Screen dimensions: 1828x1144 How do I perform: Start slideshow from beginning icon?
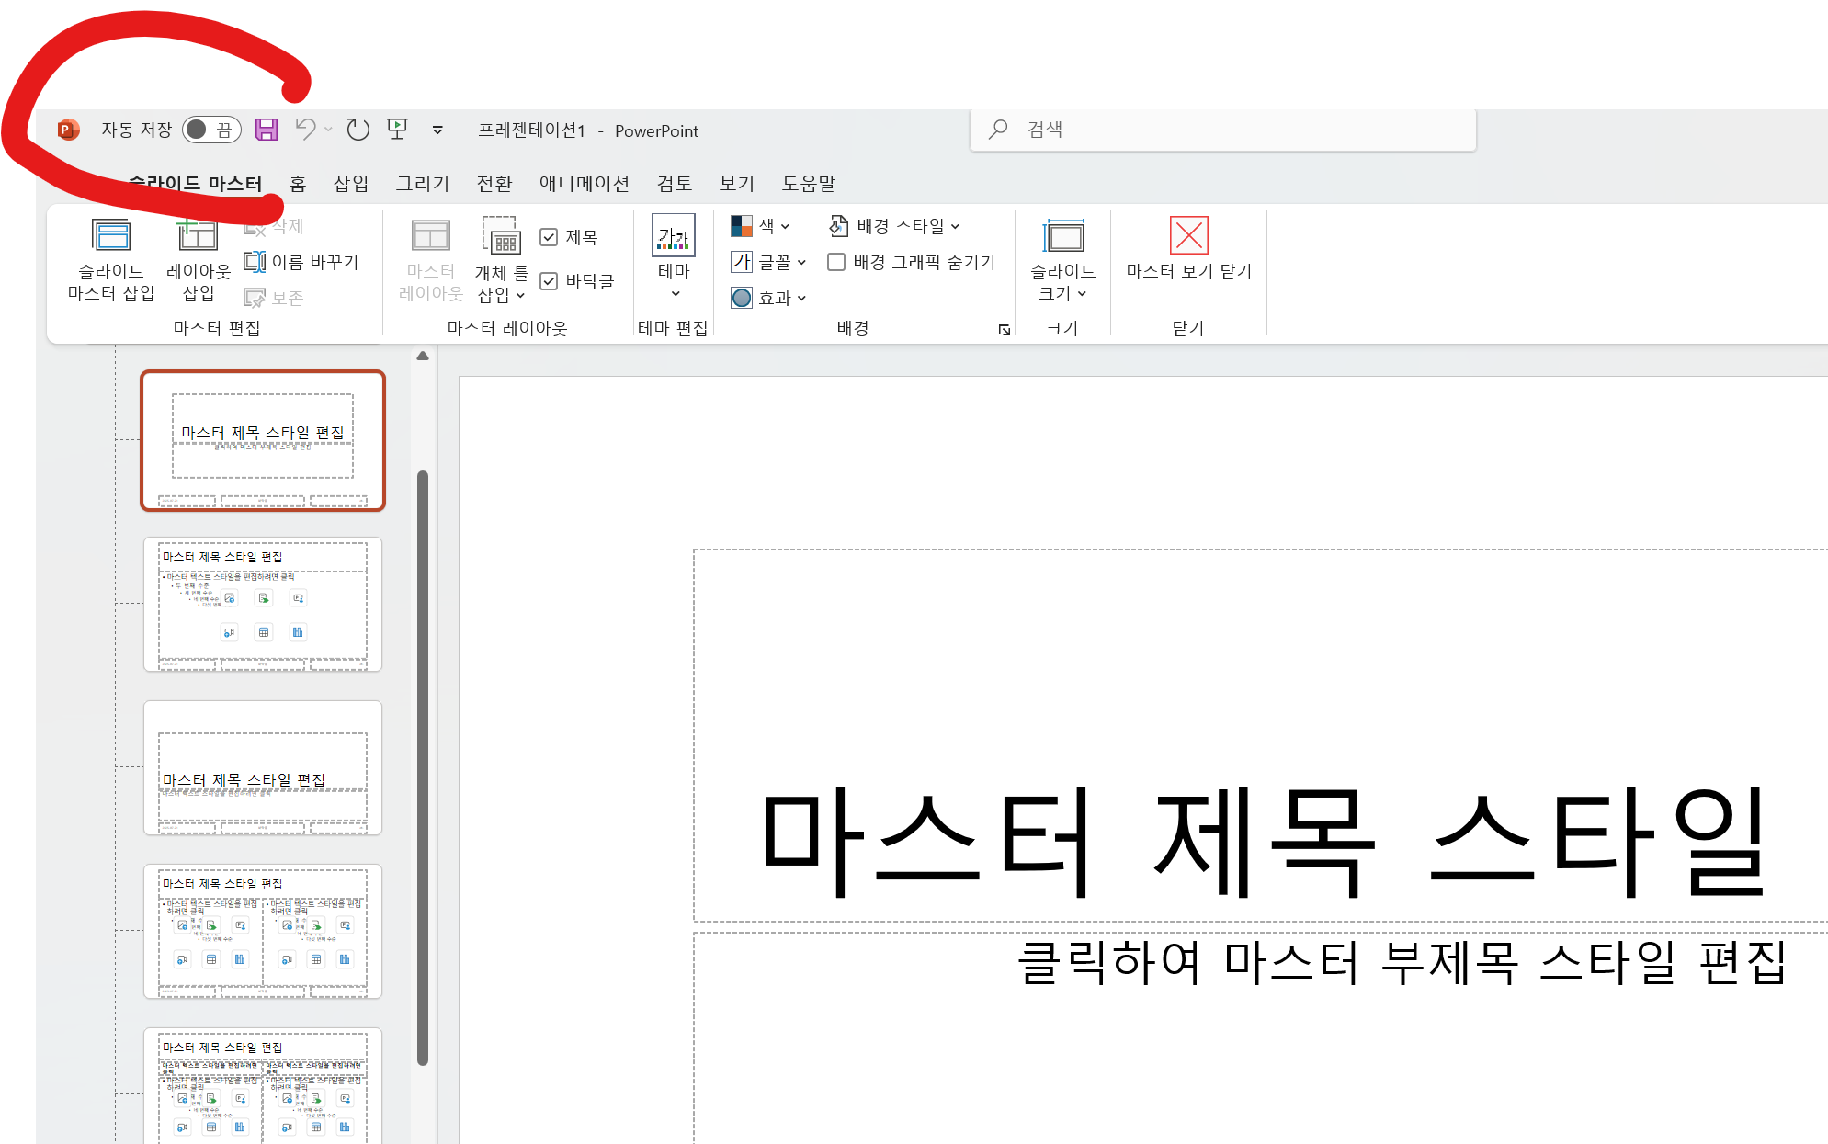[x=397, y=130]
